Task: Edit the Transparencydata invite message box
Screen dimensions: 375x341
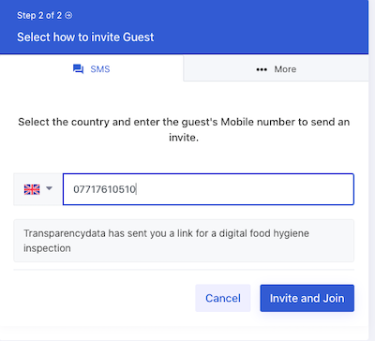Action: coord(184,241)
